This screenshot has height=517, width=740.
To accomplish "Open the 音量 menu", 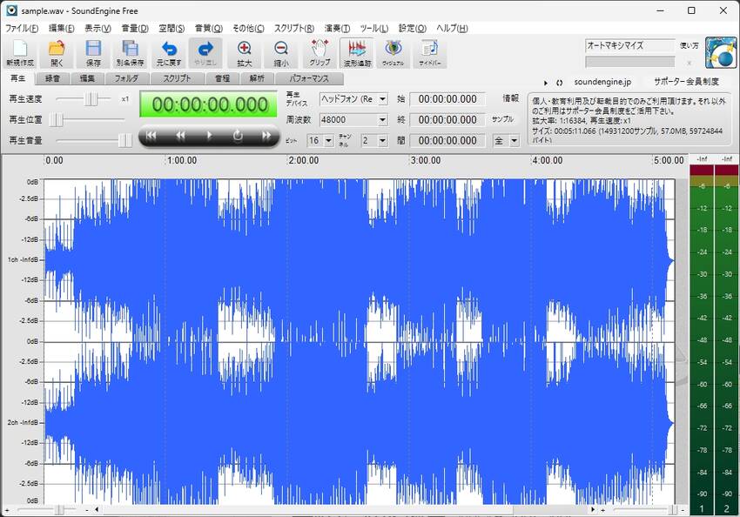I will pyautogui.click(x=135, y=29).
